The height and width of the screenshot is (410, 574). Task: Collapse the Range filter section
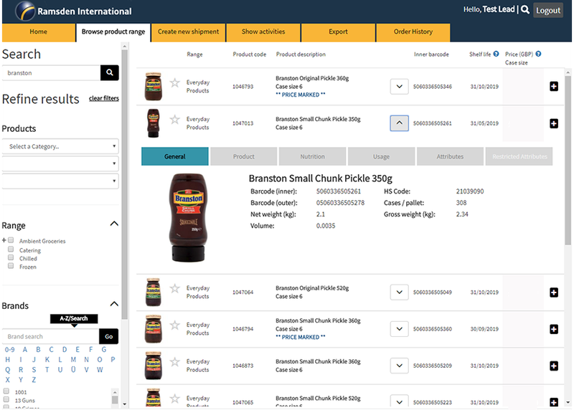[x=113, y=224]
